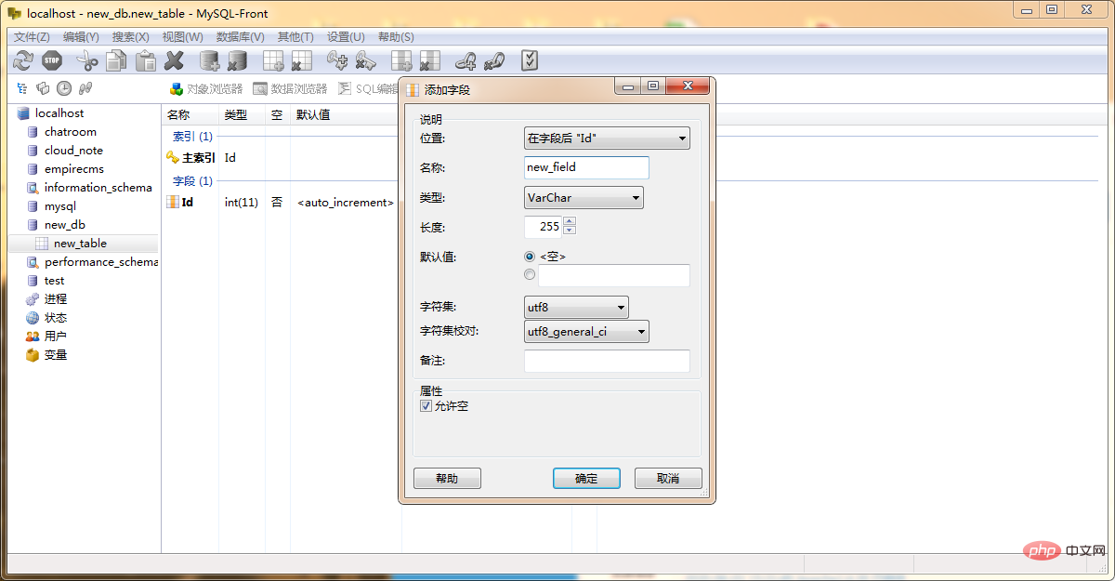Open the Data Browser view (数据浏览器)
Screen dimensions: 1115x581
pyautogui.click(x=291, y=88)
